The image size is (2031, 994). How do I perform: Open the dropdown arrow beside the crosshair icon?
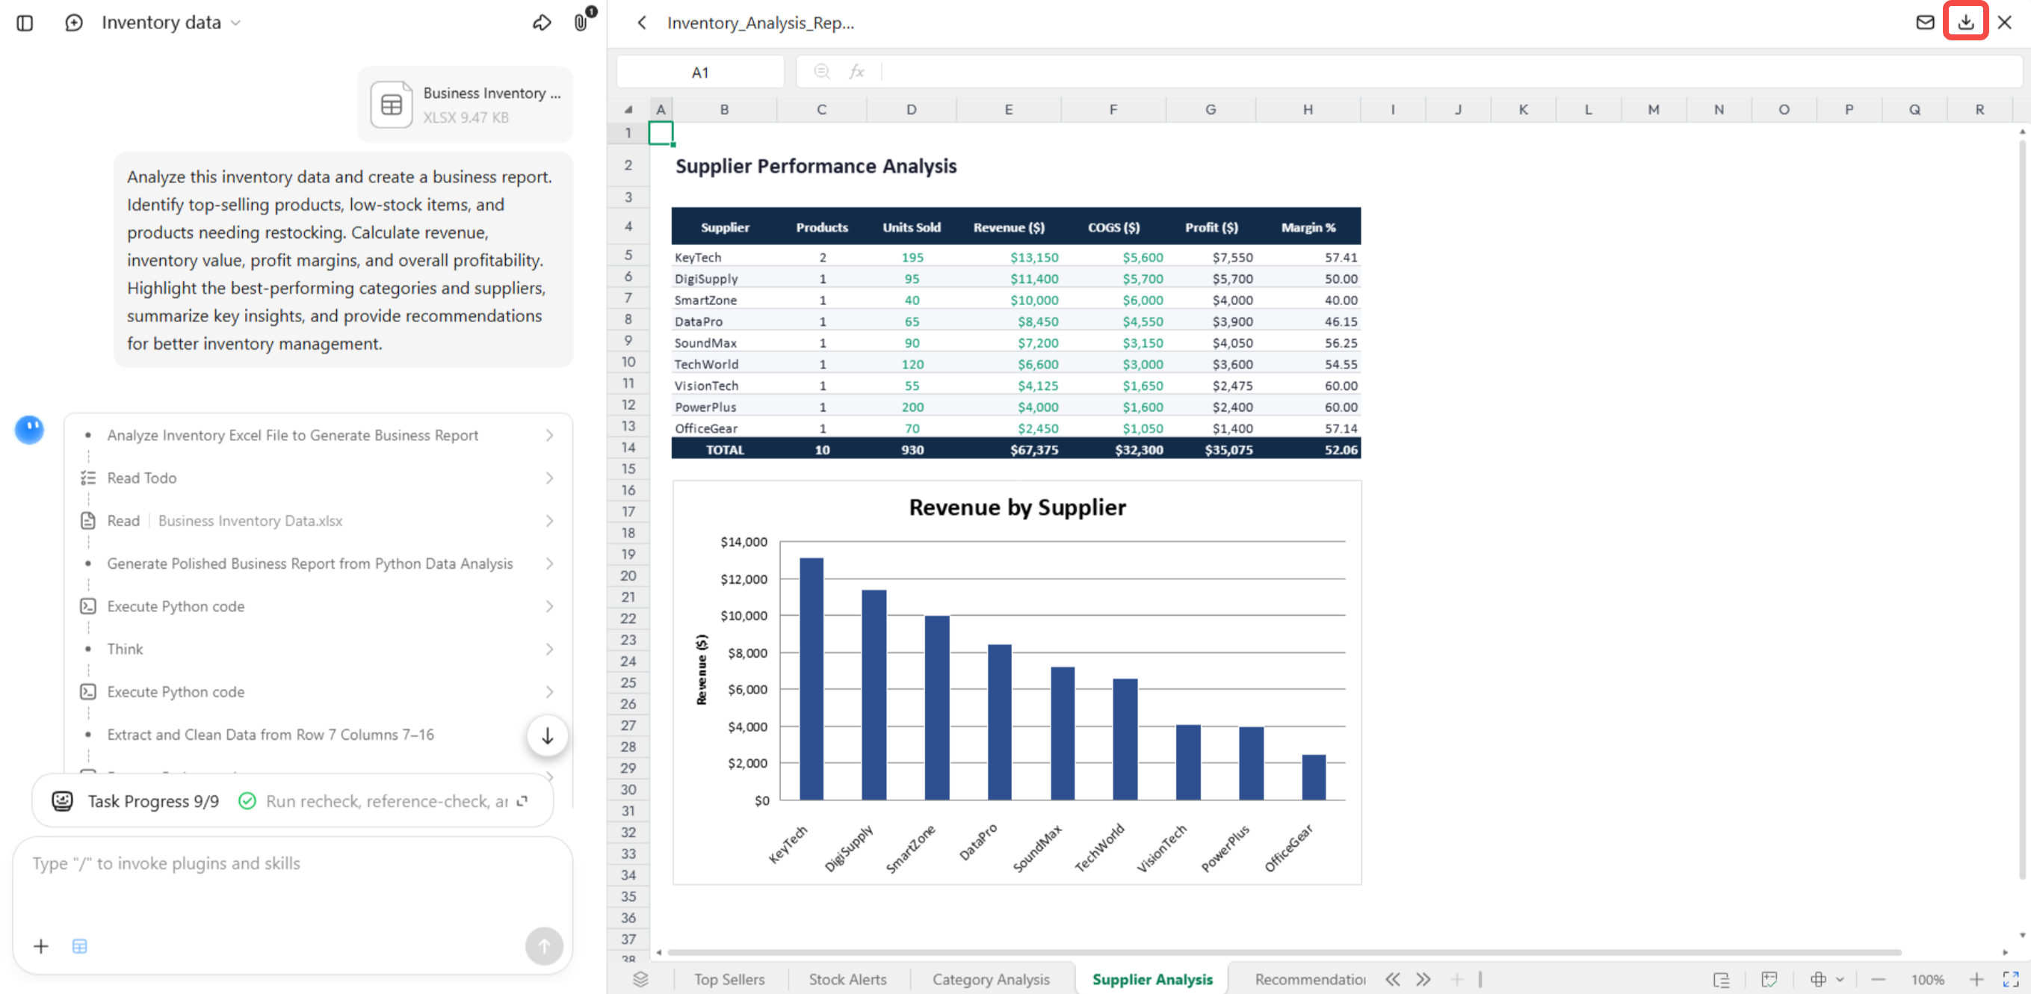click(x=1840, y=979)
